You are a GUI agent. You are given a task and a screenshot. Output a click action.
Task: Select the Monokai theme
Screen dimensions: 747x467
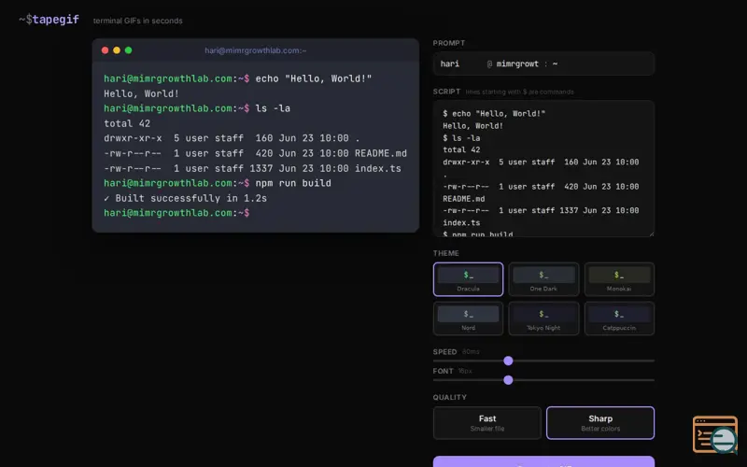tap(619, 279)
